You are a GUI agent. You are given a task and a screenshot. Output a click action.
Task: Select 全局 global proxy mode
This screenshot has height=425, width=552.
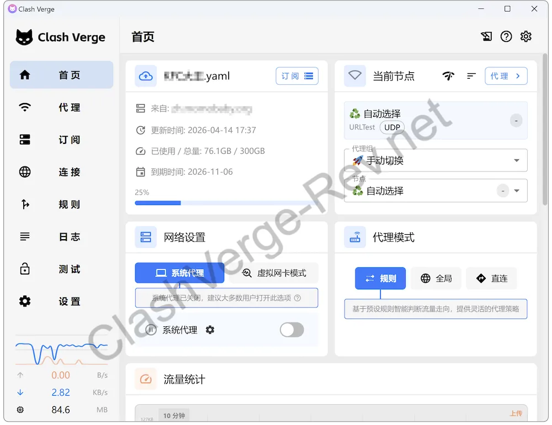436,278
